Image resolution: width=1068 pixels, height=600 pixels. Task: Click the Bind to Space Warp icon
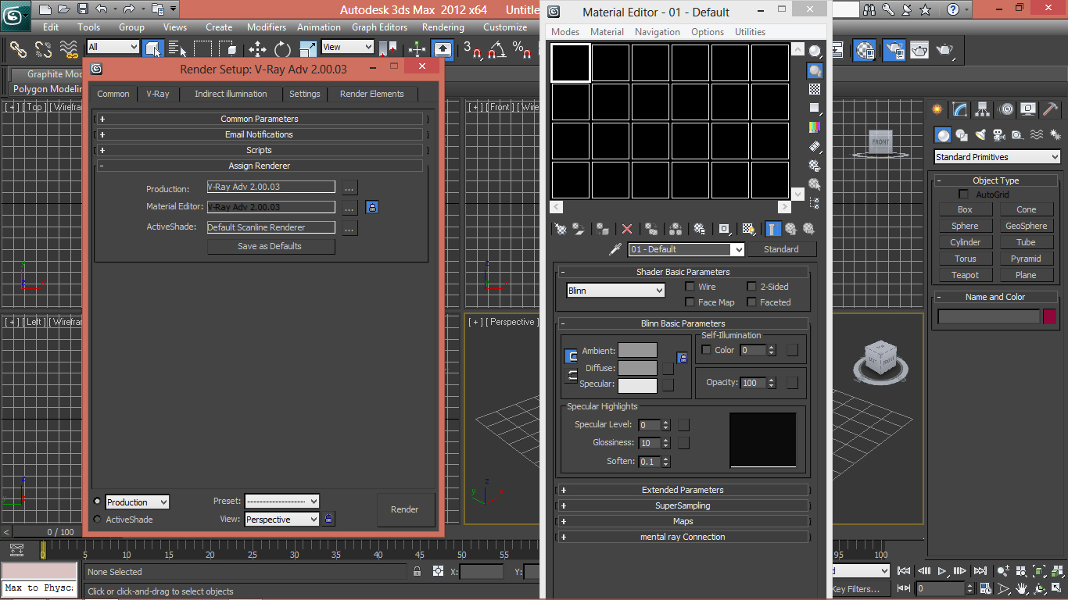[x=69, y=49]
